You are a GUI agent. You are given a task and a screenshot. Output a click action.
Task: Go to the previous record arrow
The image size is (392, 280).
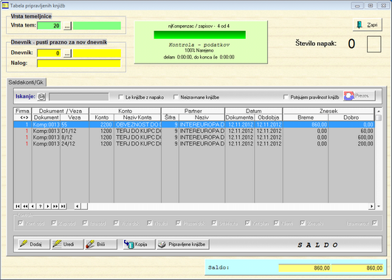[32, 206]
